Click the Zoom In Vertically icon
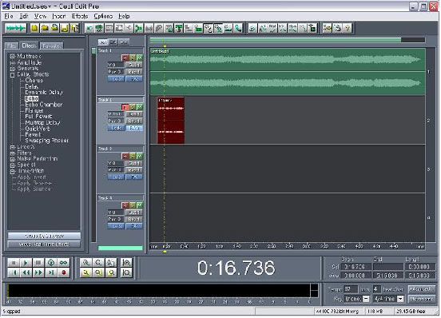Image resolution: width=441 pixels, height=318 pixels. 126,263
